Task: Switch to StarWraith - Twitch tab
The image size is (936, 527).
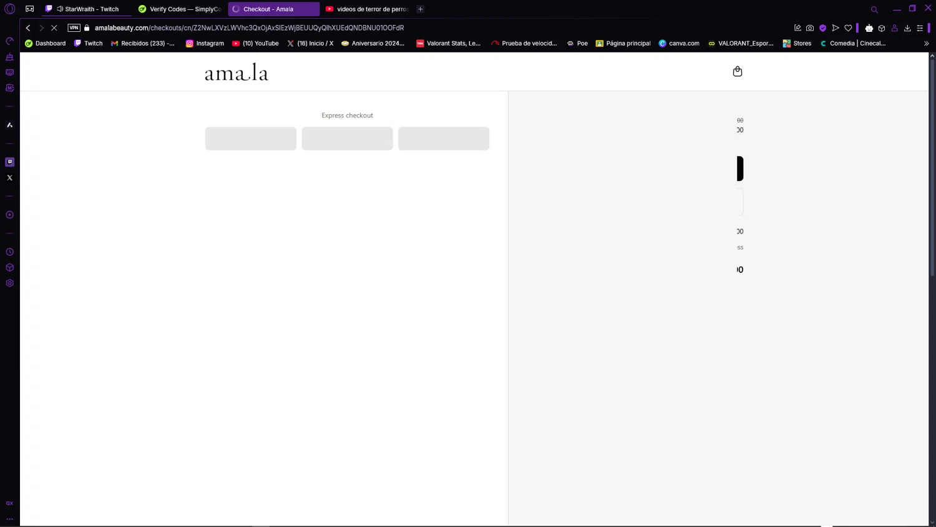Action: tap(86, 9)
